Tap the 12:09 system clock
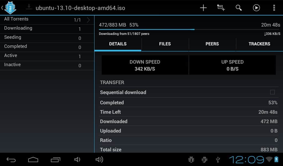Viewport: 283px width, 166px height. tap(246, 159)
